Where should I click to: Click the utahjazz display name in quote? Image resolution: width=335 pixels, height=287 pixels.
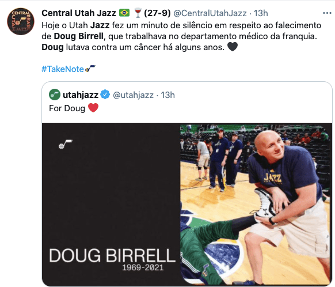coord(81,95)
